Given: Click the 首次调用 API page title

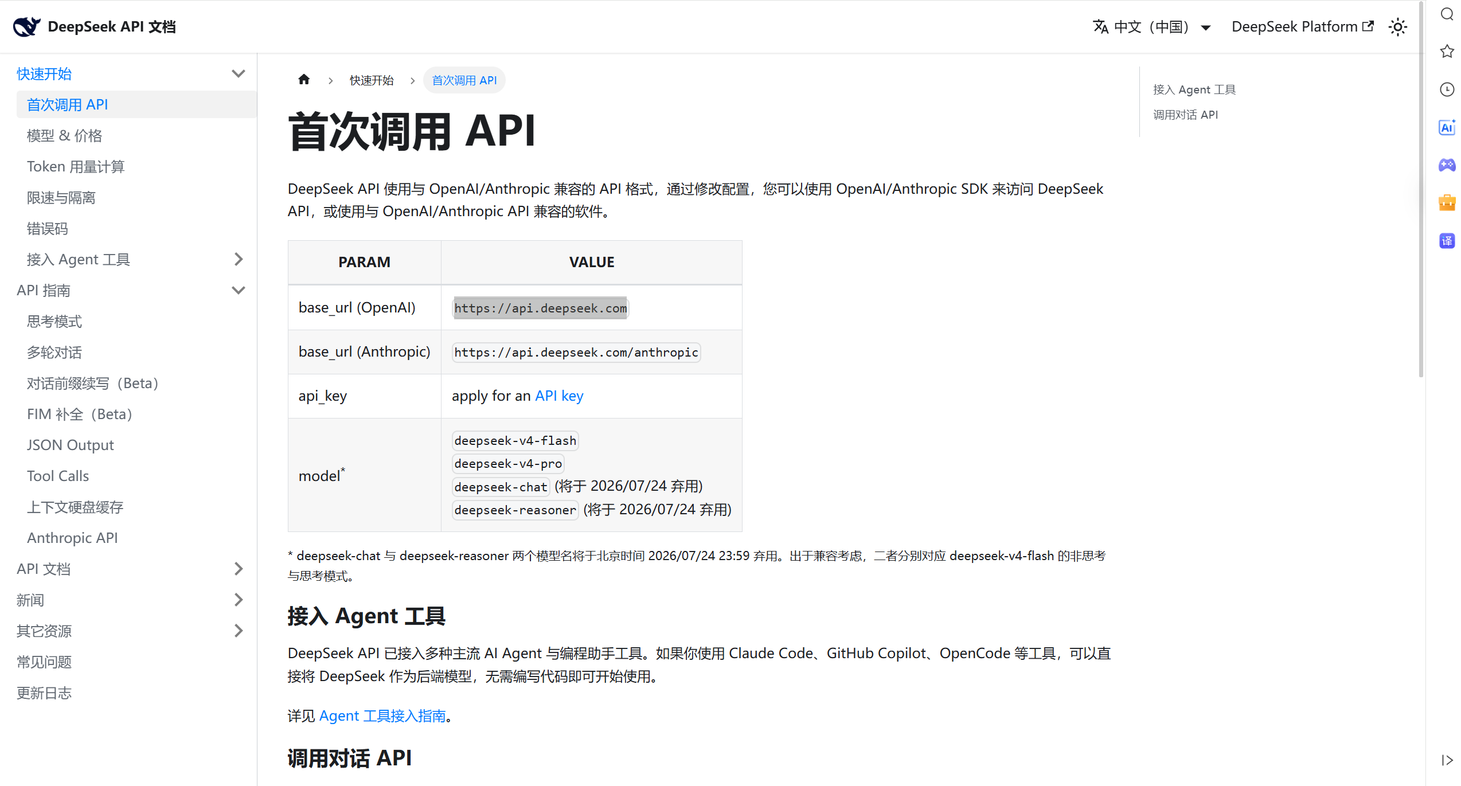Looking at the screenshot, I should 411,131.
